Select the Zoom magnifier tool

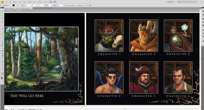tap(2, 74)
